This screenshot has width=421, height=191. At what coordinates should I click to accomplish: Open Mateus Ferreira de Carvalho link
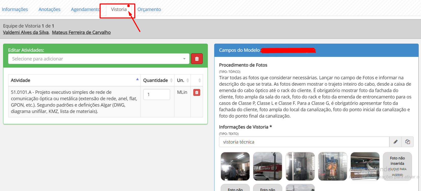tap(81, 32)
